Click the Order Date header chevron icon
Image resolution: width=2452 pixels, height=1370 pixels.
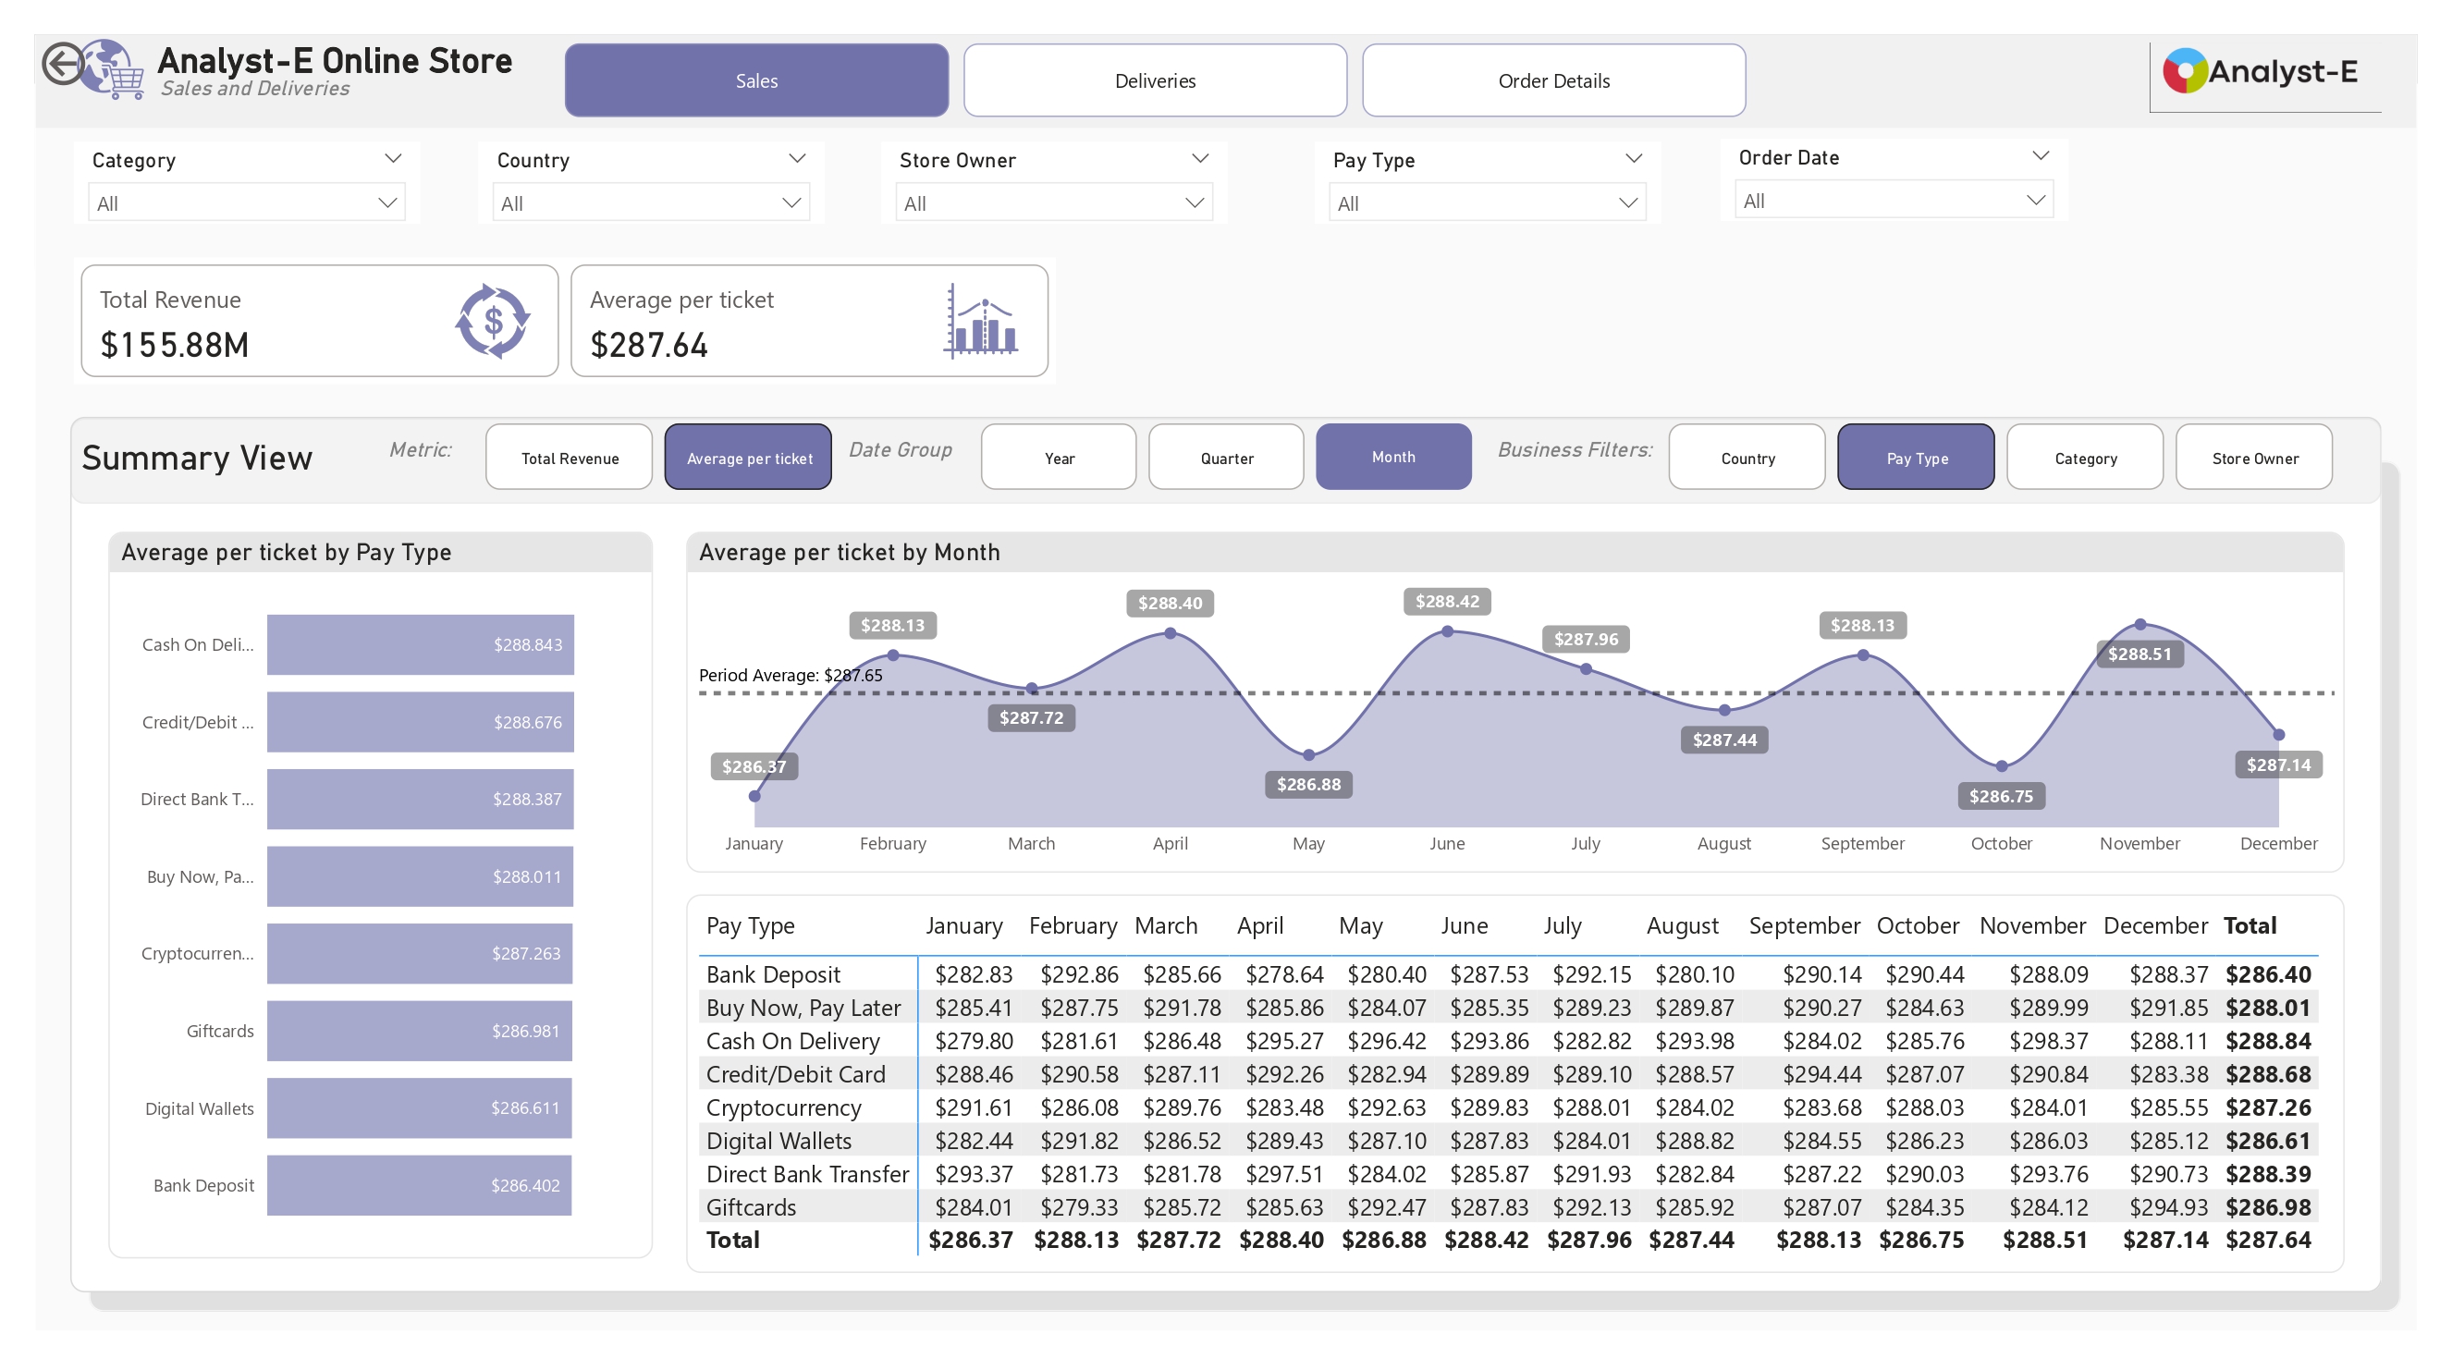tap(2040, 156)
